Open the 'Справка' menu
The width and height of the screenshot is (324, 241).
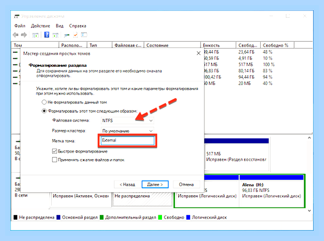click(x=77, y=26)
